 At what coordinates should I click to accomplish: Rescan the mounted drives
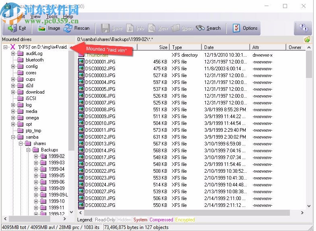77,28
